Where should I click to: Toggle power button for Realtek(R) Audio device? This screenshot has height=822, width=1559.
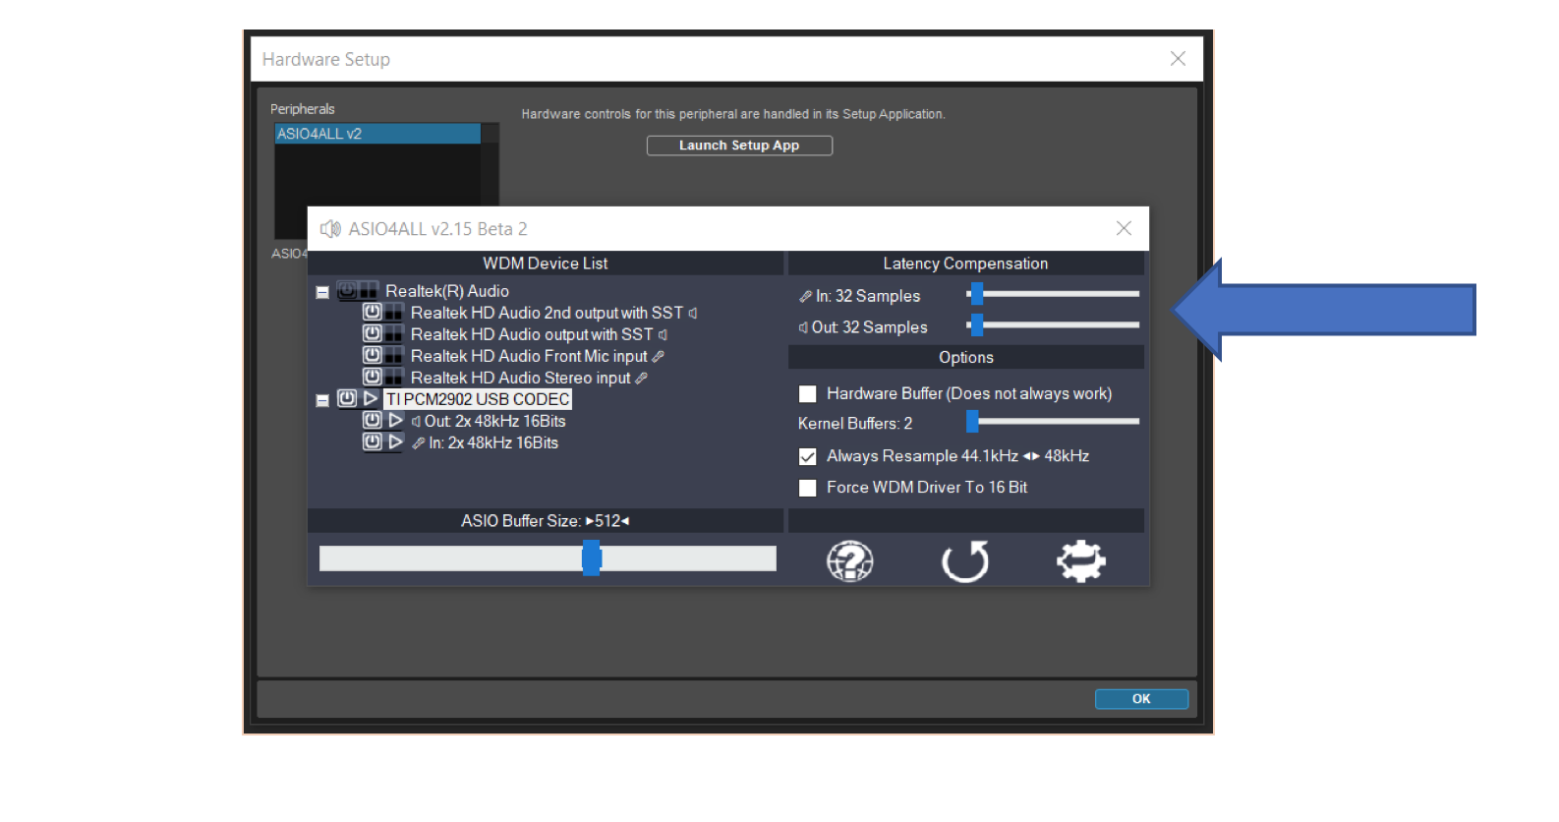(347, 291)
